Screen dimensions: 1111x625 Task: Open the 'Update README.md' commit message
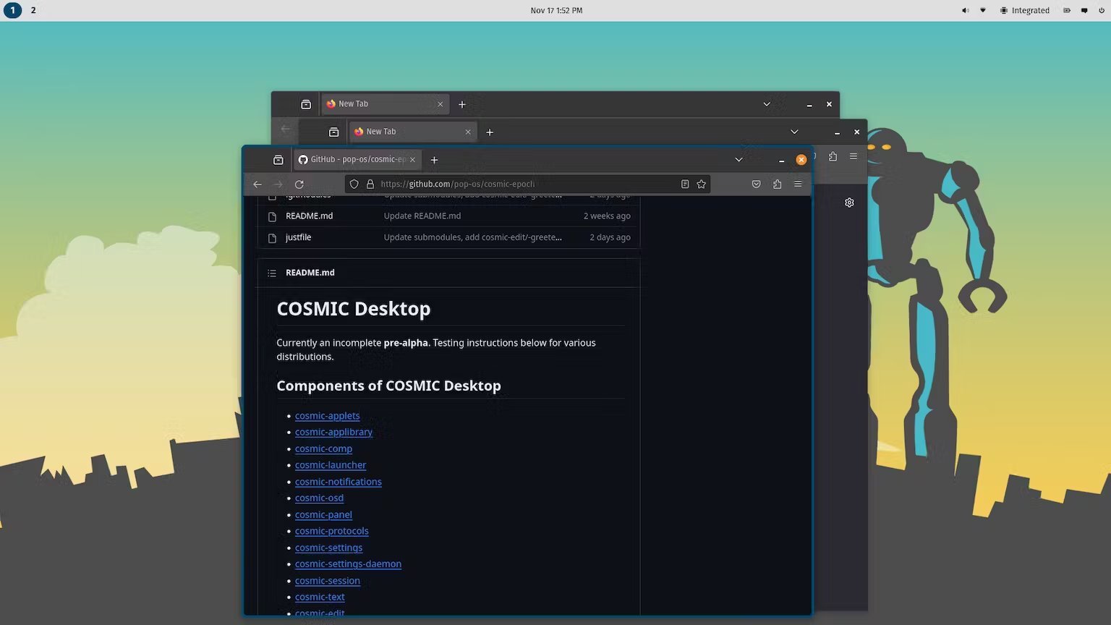(x=422, y=216)
